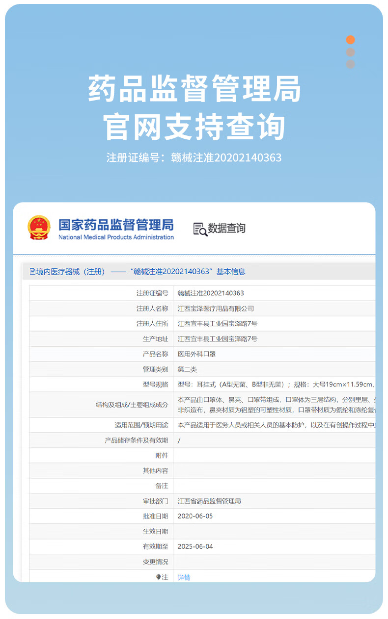Click the 结构及组成/主要组成成分 label
Screen dimensions: 388x619
pos(132,405)
